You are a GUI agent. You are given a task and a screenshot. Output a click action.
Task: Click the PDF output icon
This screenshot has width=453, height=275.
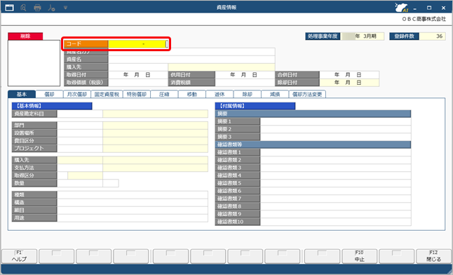51,8
